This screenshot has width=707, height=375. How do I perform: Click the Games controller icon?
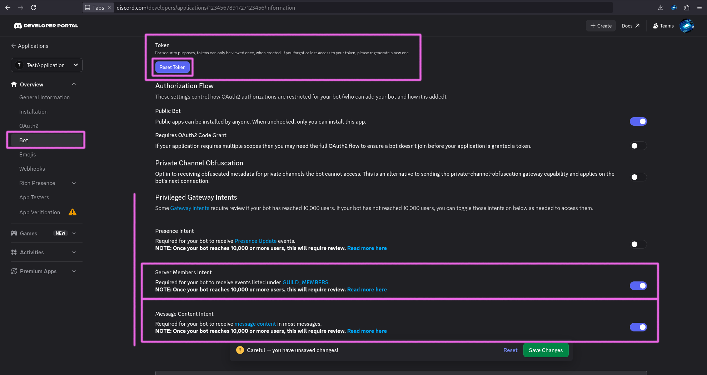pyautogui.click(x=14, y=233)
